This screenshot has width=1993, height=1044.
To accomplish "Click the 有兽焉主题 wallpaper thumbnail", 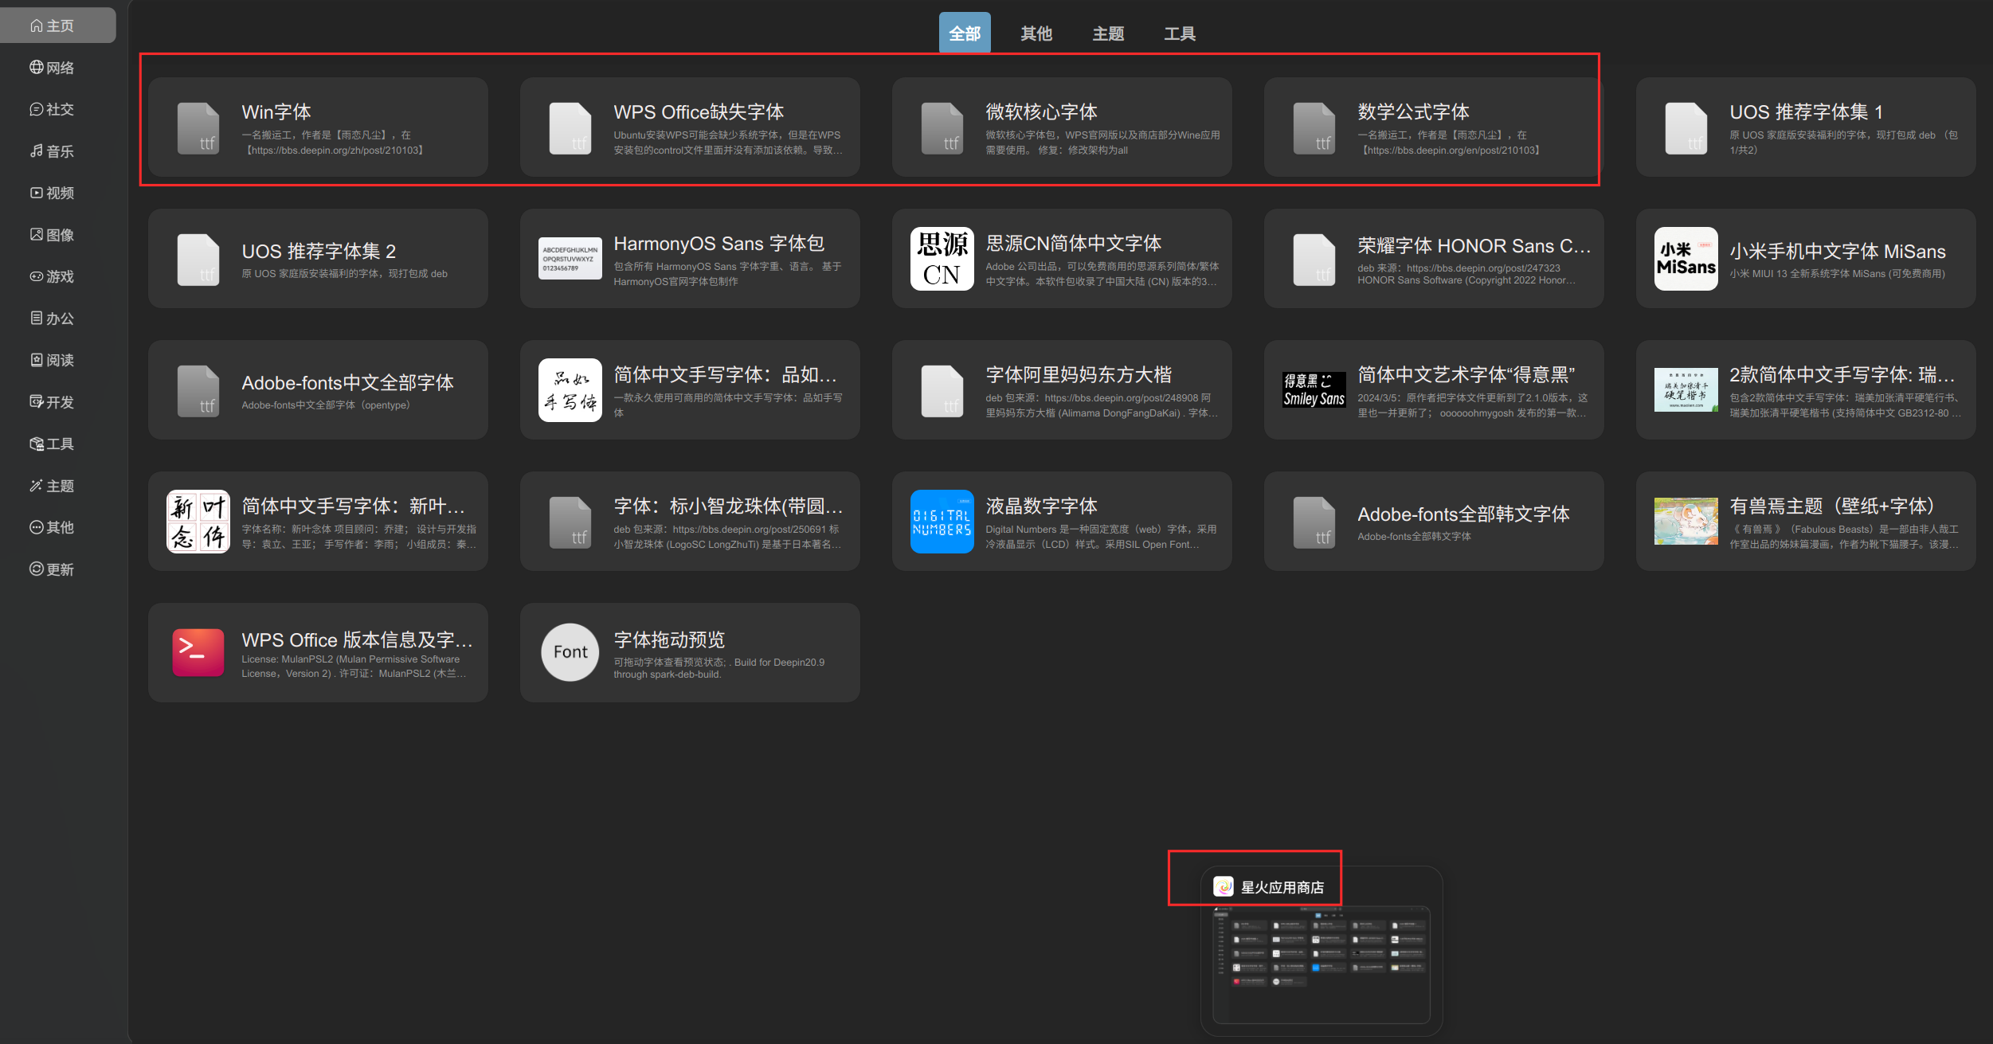I will 1686,522.
